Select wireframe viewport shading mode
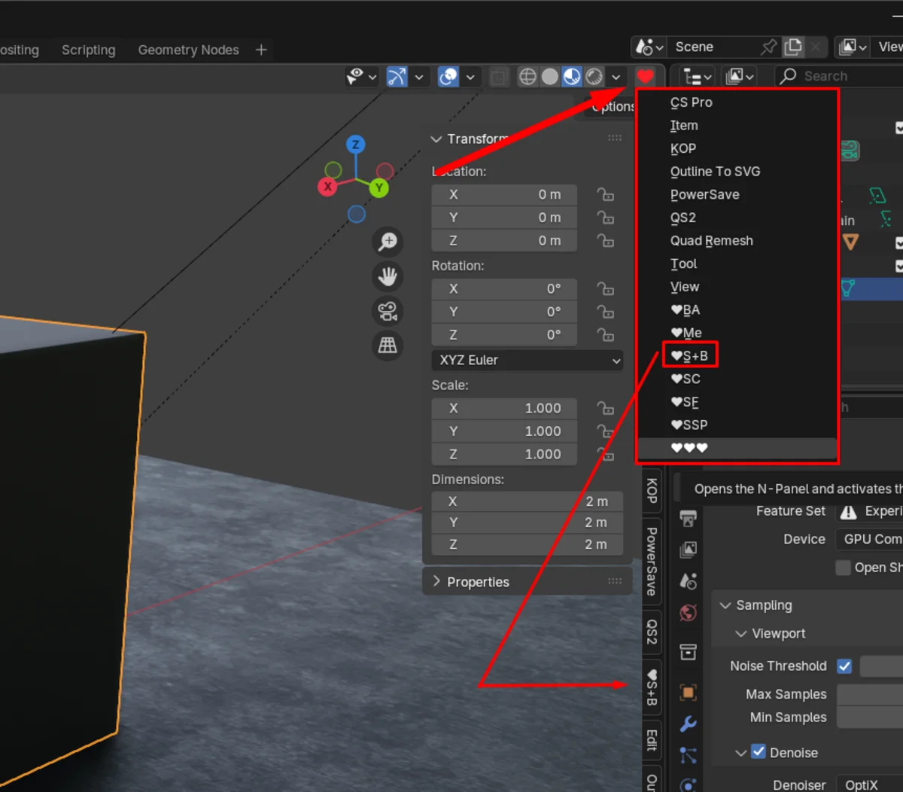This screenshot has height=792, width=903. click(x=528, y=77)
